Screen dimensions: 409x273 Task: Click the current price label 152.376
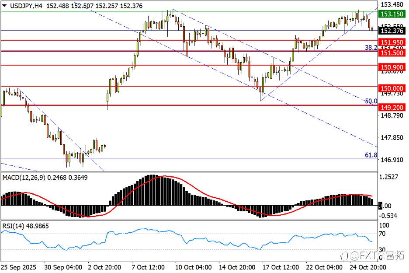(392, 31)
